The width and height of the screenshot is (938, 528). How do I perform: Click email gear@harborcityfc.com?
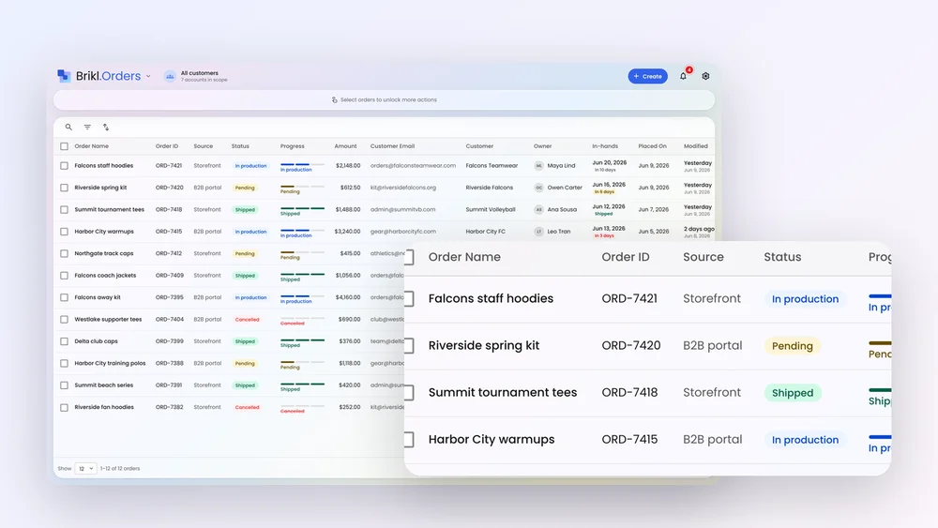coord(403,232)
